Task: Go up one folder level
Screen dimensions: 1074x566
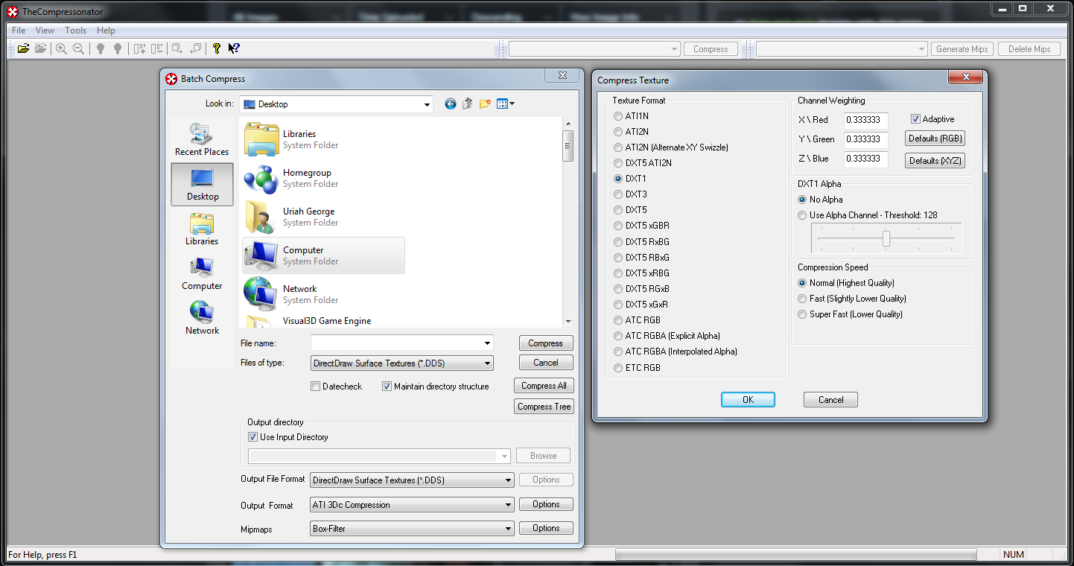Action: (468, 104)
